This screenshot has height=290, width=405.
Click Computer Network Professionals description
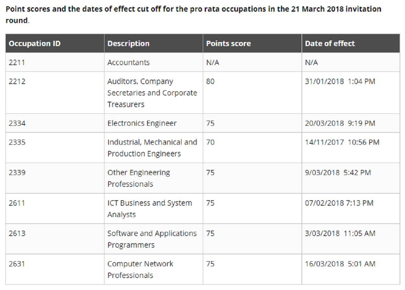click(x=140, y=269)
